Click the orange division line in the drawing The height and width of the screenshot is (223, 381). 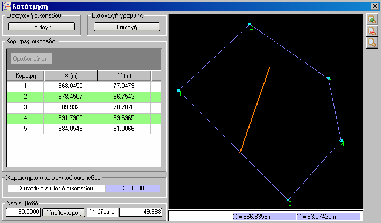255,110
